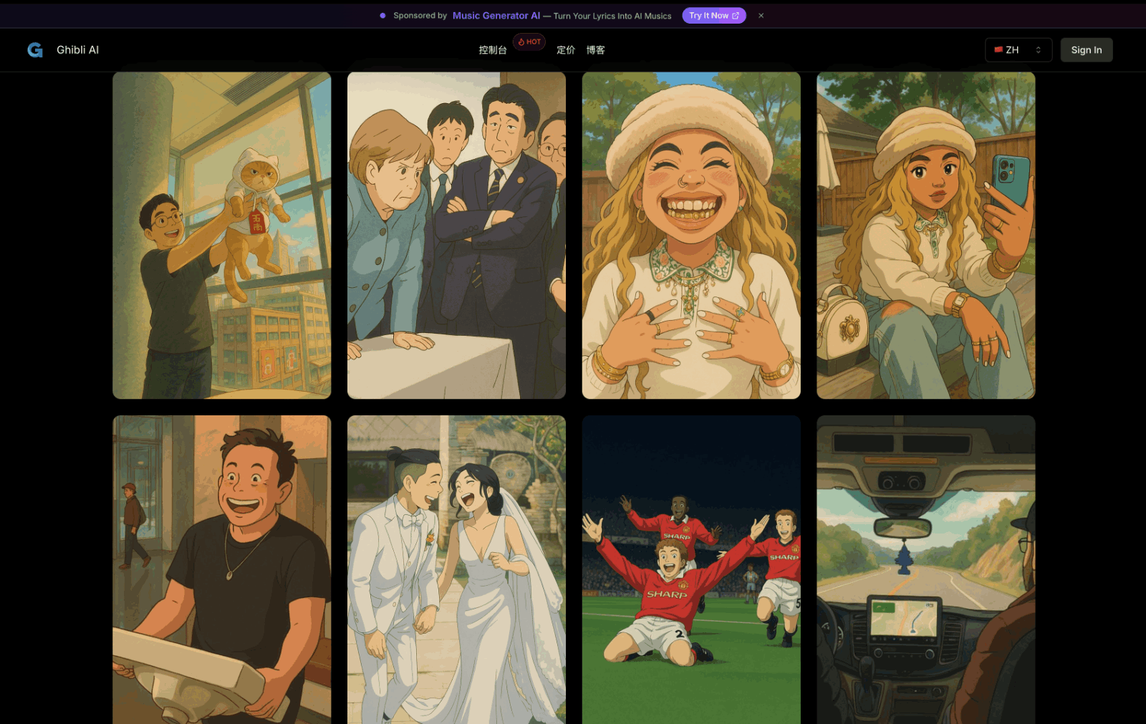Open the man carrying sink image
Screen dimensions: 1146x724
pos(222,570)
